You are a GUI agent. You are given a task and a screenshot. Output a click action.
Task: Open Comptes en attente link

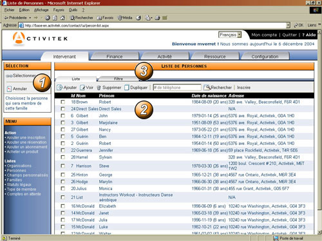coord(24,194)
